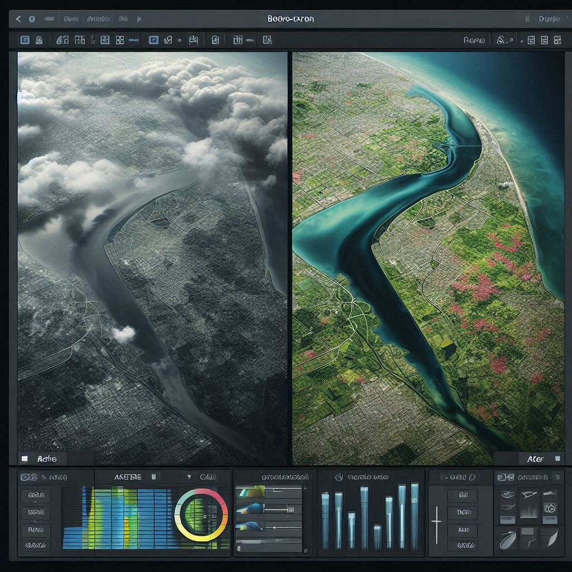Image resolution: width=572 pixels, height=572 pixels.
Task: Toggle the switch in the histogram panel header
Action: [x=154, y=476]
